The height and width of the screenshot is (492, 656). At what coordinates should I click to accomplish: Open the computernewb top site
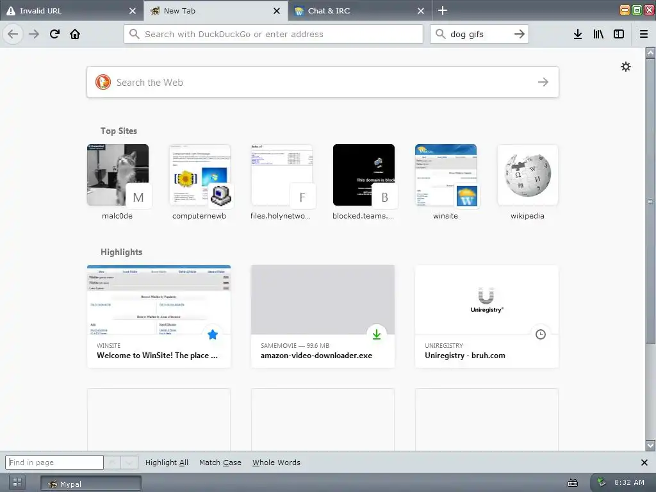200,181
